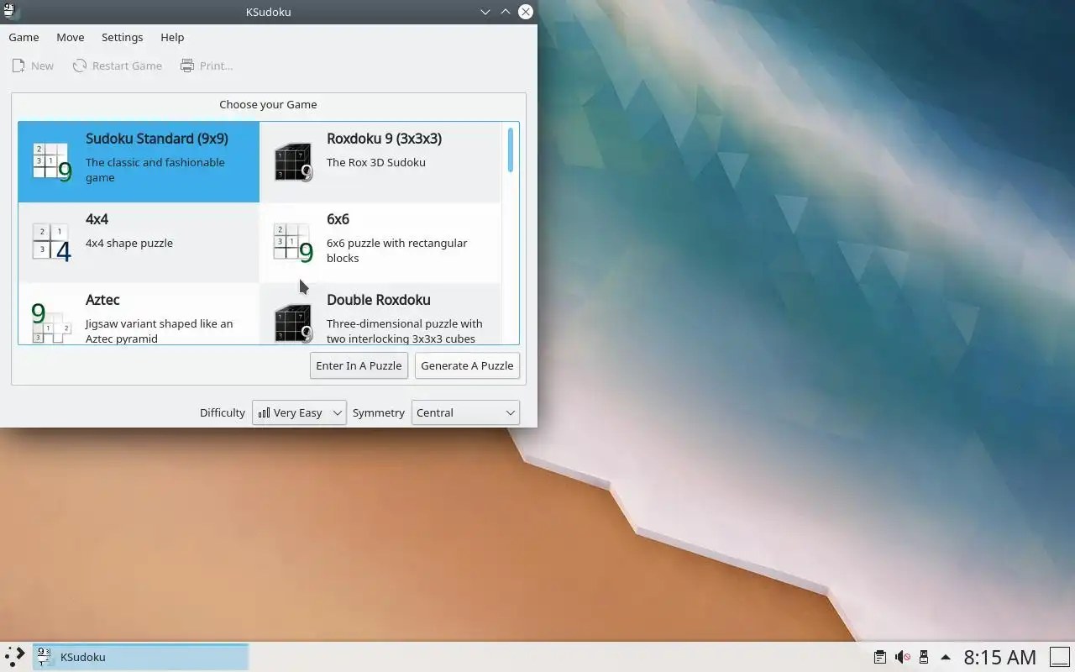The image size is (1075, 672).
Task: Click the muted volume tray icon
Action: click(x=902, y=657)
